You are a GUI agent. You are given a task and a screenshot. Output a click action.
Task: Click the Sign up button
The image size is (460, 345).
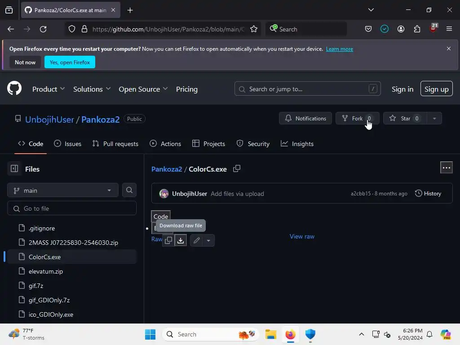[x=436, y=88]
